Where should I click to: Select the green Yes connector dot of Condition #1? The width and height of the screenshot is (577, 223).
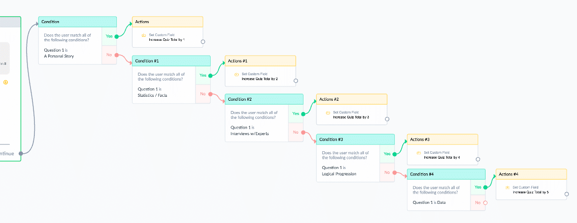[x=211, y=76]
